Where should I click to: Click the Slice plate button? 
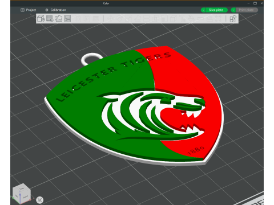[x=216, y=10]
